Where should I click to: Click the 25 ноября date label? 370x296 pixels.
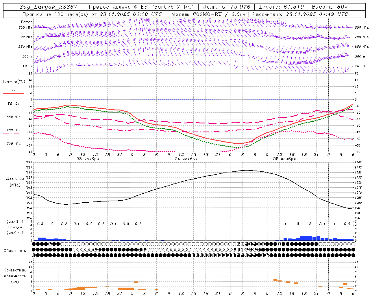click(284, 159)
